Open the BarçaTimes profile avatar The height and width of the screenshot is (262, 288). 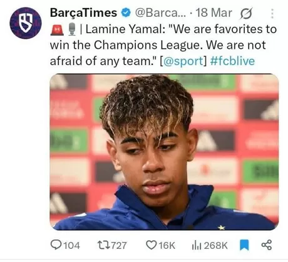26,23
